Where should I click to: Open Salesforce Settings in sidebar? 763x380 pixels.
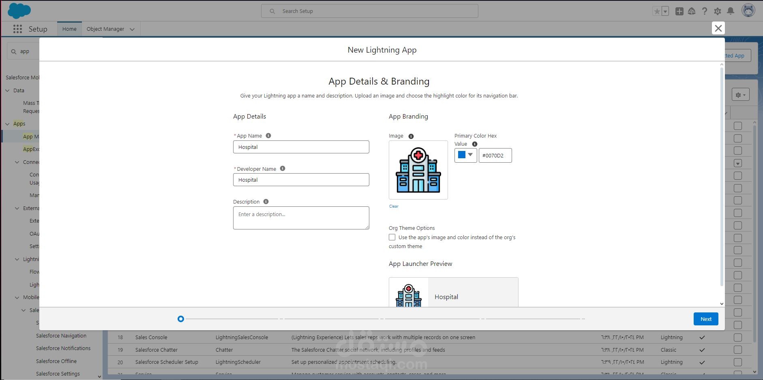point(58,374)
